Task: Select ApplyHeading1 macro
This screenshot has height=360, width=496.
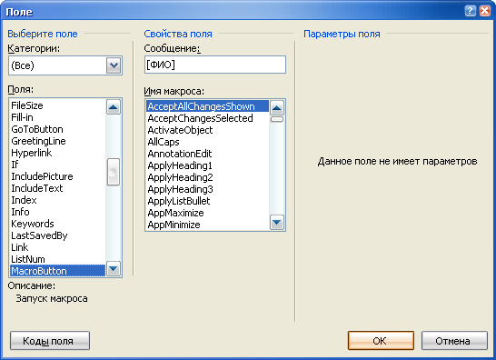Action: 207,165
